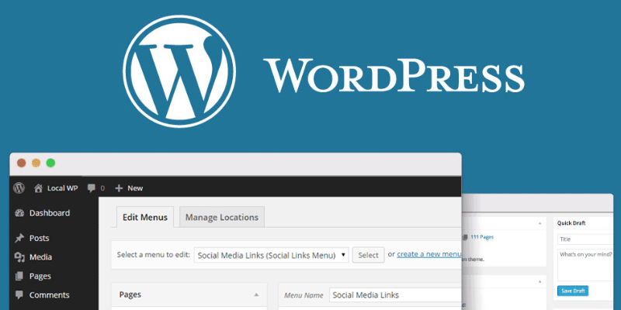This screenshot has height=310, width=621.
Task: Open the Media library in sidebar
Action: tap(40, 257)
